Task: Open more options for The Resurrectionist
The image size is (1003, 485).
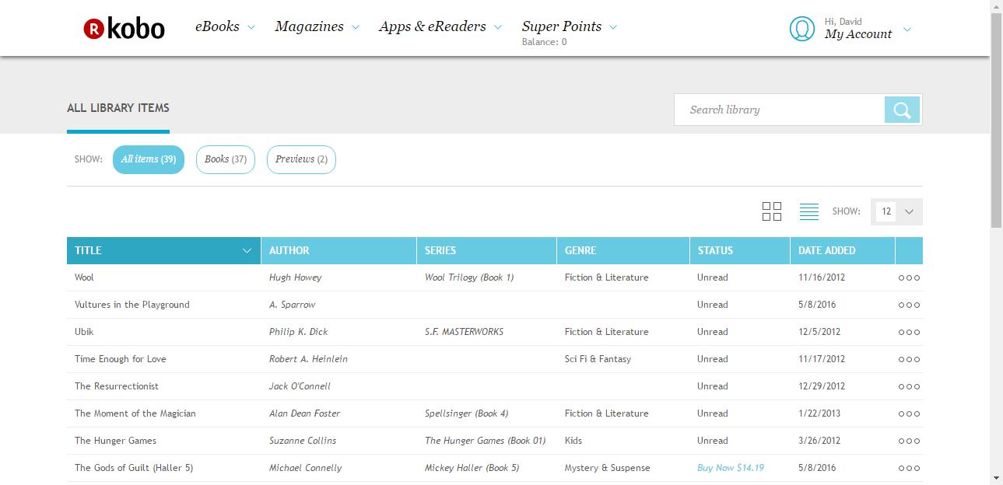Action: pos(909,386)
